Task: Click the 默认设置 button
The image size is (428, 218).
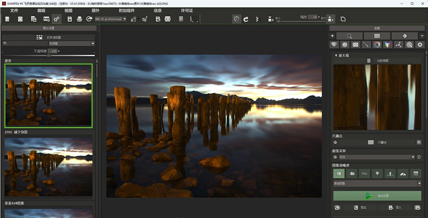Action: (49, 28)
